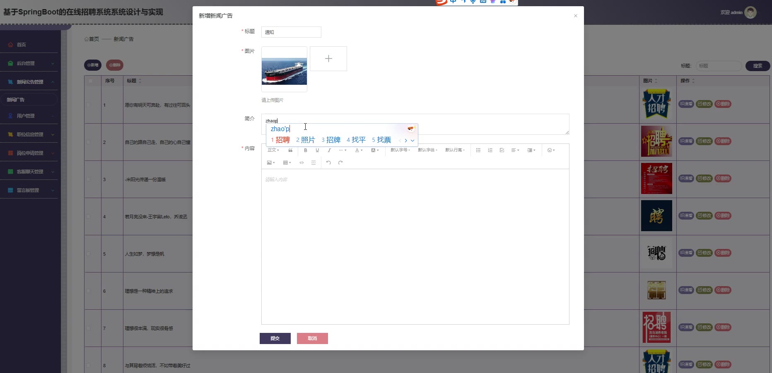Click the 取消 cancel button
772x373 pixels.
point(312,338)
